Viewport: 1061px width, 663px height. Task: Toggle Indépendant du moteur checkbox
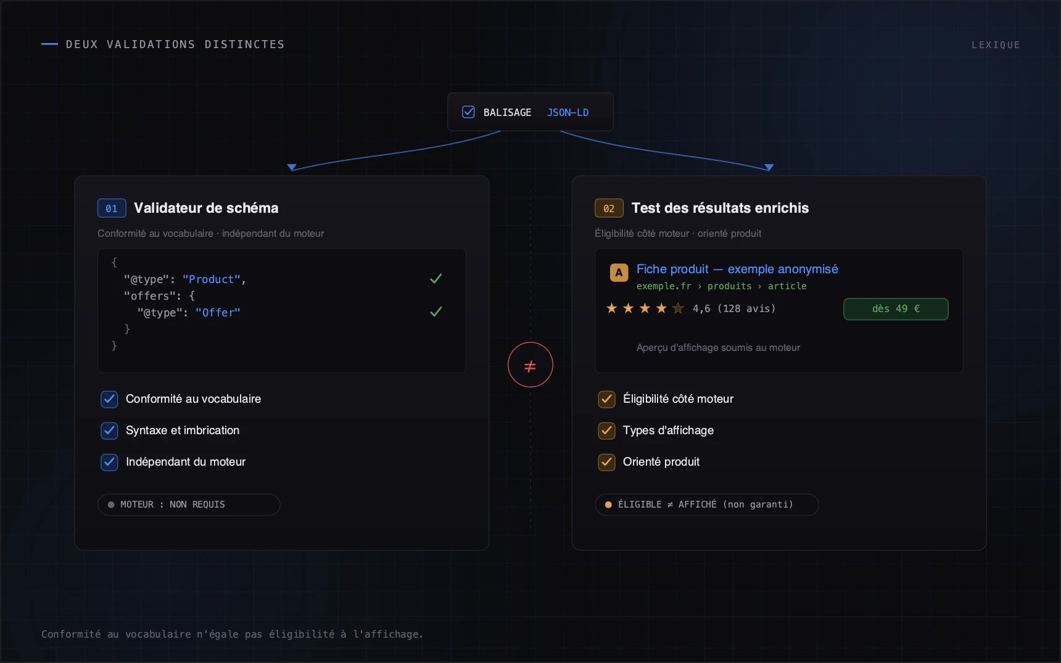(x=109, y=462)
